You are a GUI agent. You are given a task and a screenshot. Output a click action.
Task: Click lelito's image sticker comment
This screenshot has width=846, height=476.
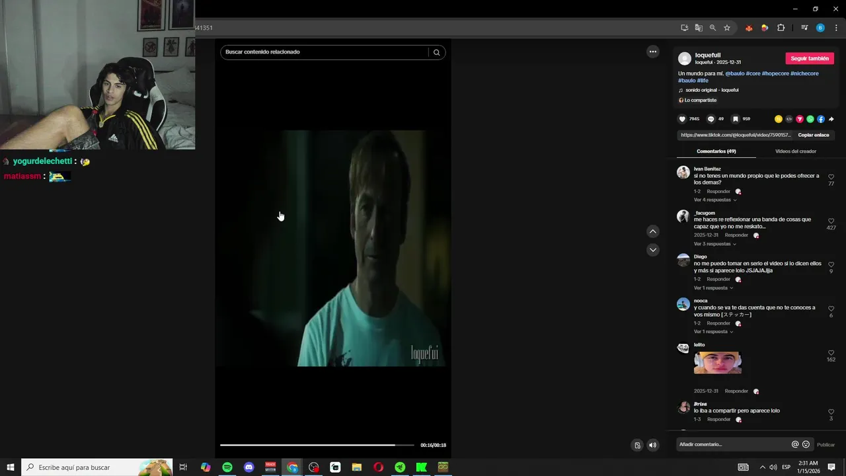(718, 363)
